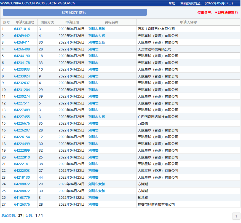Open 刘畊宏女孩 trademark in row 25
The height and width of the screenshot is (223, 241).
coord(97,191)
